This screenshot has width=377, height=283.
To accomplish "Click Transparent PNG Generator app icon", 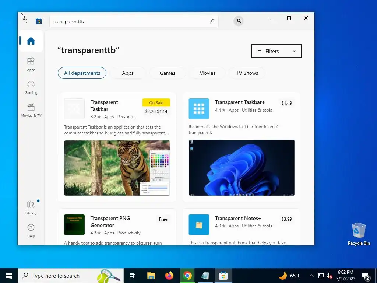I will (74, 224).
